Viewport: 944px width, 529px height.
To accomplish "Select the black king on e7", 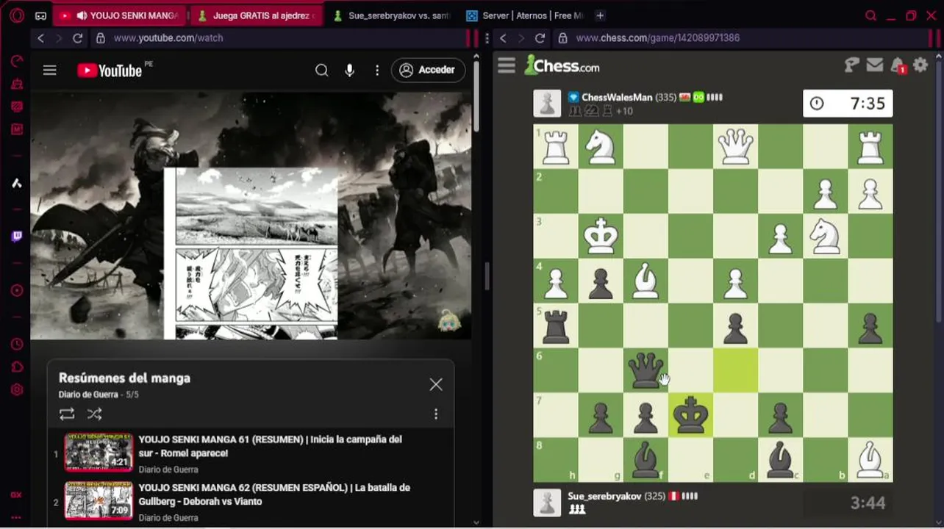I will click(x=690, y=415).
